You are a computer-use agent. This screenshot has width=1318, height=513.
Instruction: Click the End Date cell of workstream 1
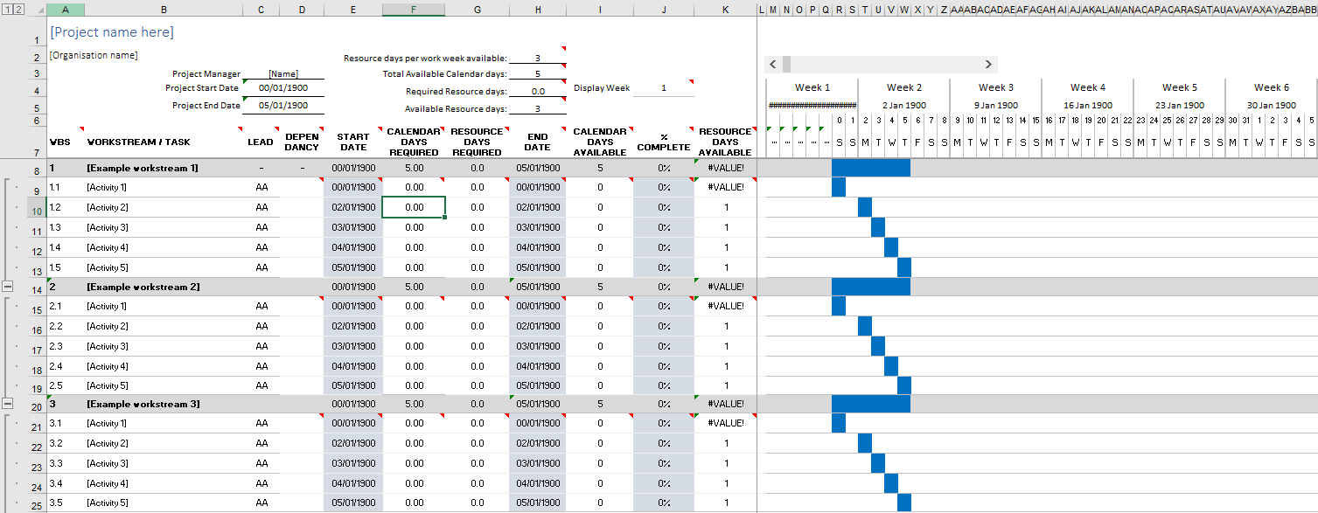click(x=537, y=166)
